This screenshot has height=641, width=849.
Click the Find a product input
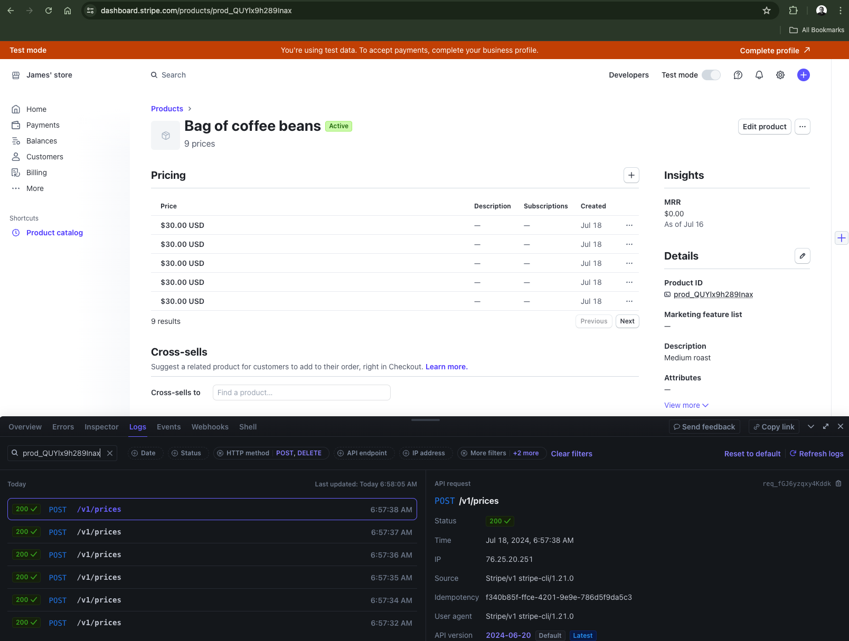(301, 393)
